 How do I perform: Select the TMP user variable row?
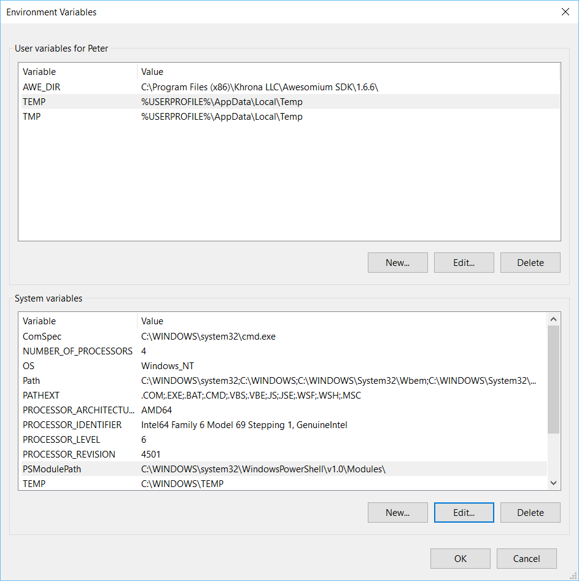coord(32,117)
